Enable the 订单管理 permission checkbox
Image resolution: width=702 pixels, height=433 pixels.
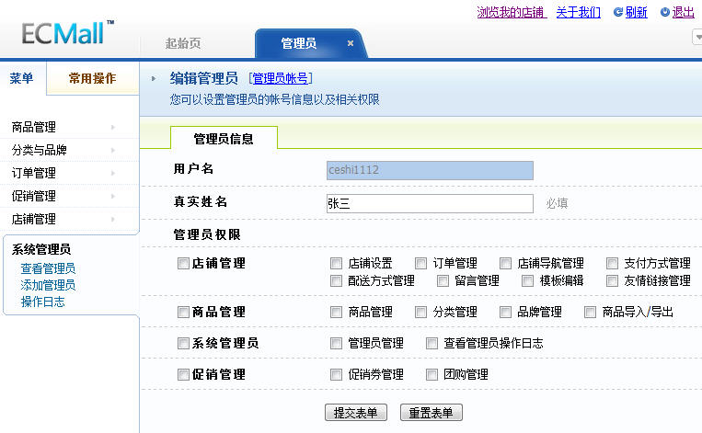tap(421, 264)
